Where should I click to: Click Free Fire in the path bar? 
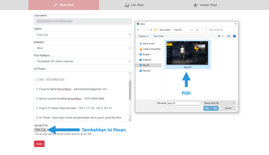pos(178,30)
